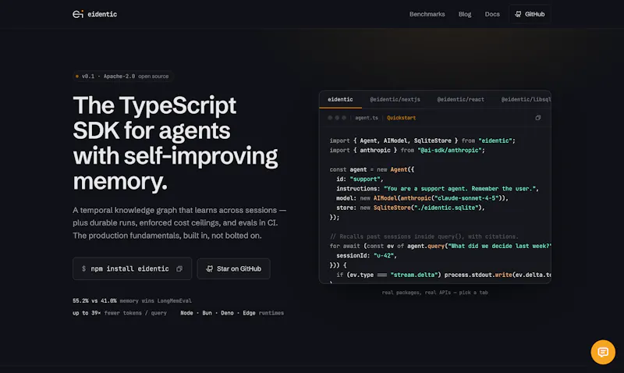Image resolution: width=624 pixels, height=373 pixels.
Task: Click the GitHub button in the header
Action: pos(530,14)
